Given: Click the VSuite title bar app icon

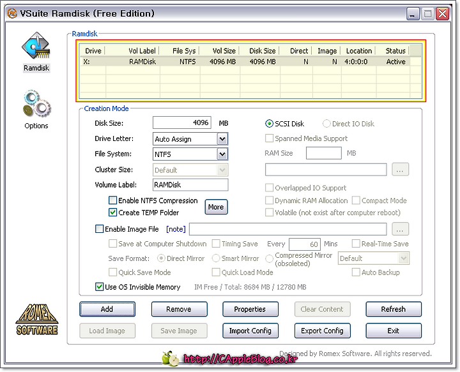Looking at the screenshot, I should [12, 13].
